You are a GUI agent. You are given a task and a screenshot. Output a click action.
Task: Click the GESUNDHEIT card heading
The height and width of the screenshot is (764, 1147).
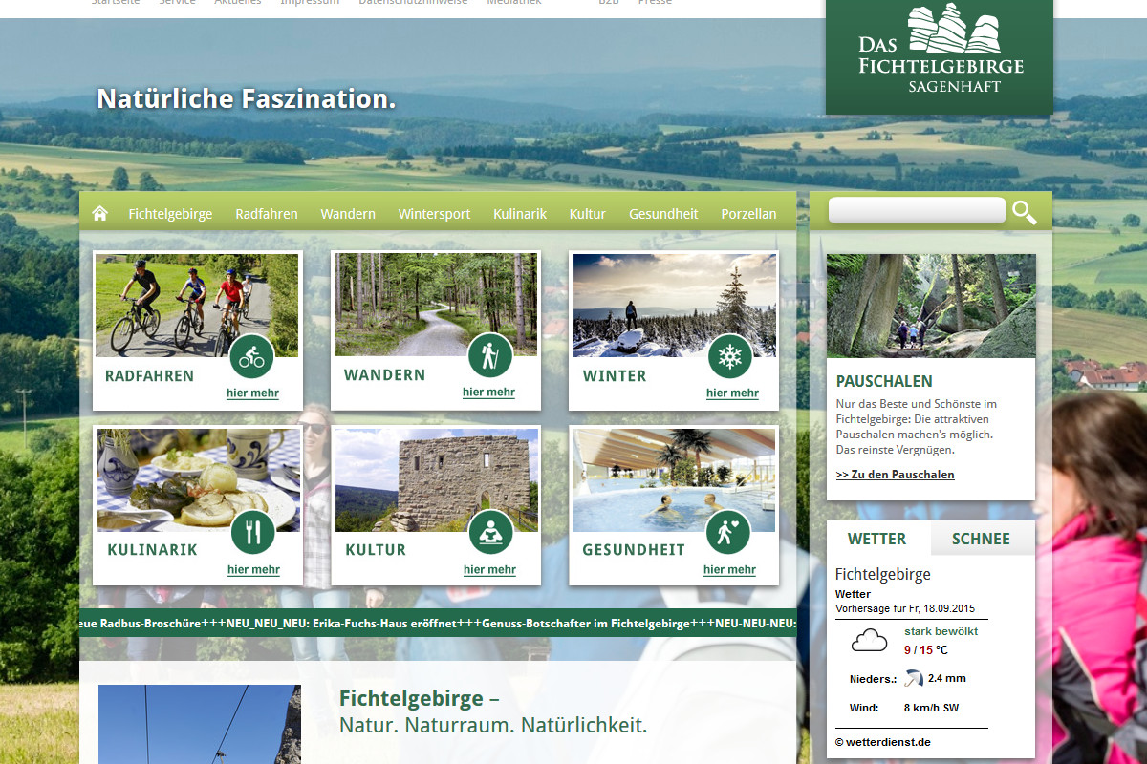coord(634,550)
